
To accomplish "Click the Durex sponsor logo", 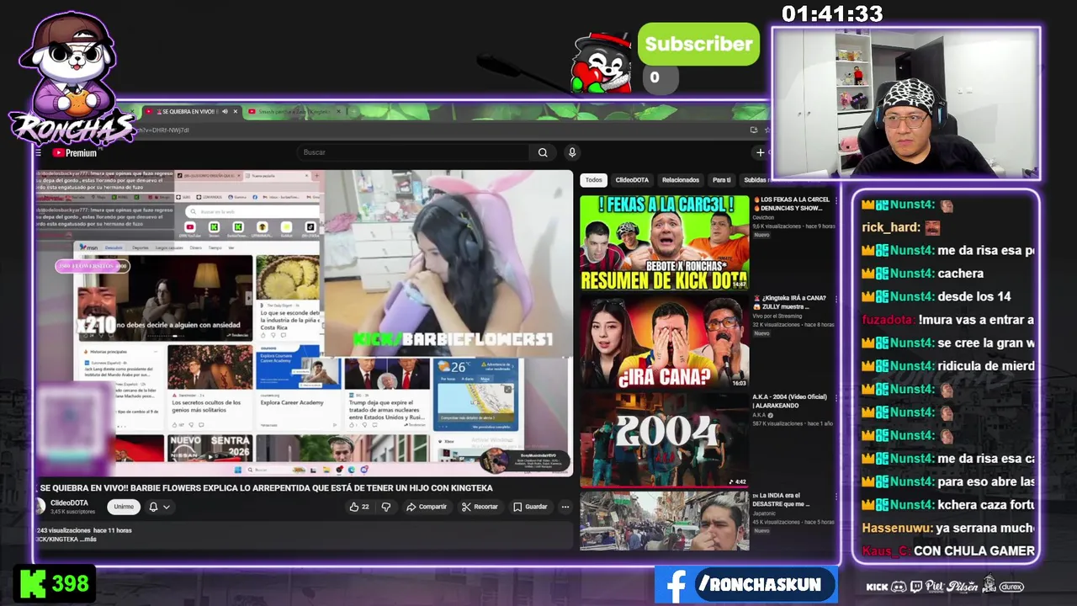I will pyautogui.click(x=1011, y=587).
